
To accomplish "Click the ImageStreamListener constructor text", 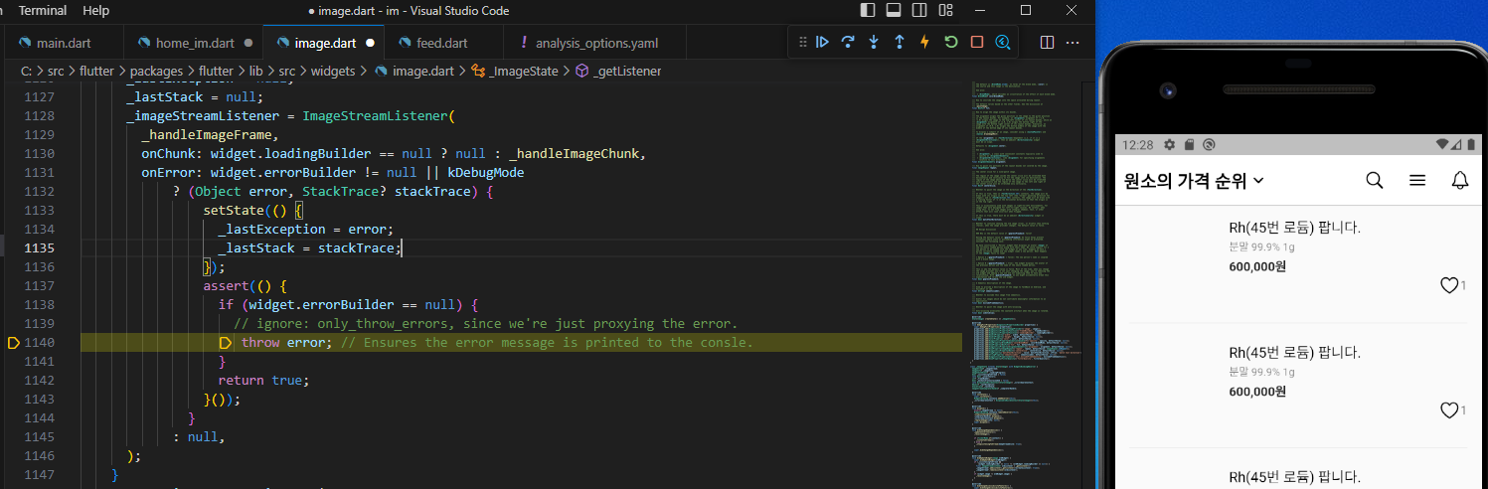I will tap(375, 115).
